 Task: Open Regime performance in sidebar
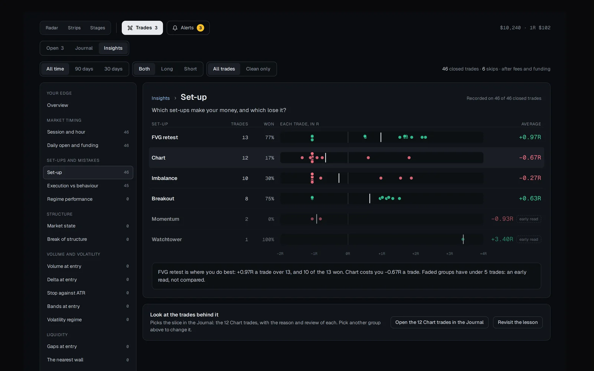tap(88, 199)
